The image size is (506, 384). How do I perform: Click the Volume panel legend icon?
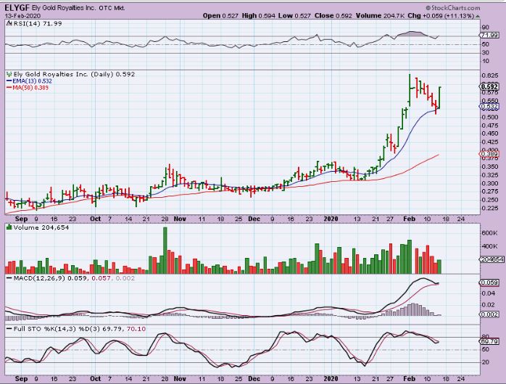[8, 227]
